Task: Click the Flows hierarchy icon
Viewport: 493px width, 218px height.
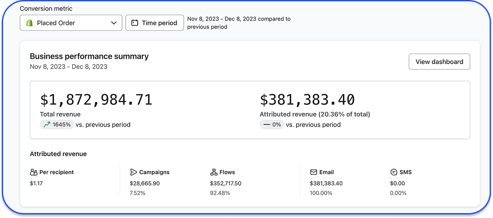Action: [x=214, y=172]
